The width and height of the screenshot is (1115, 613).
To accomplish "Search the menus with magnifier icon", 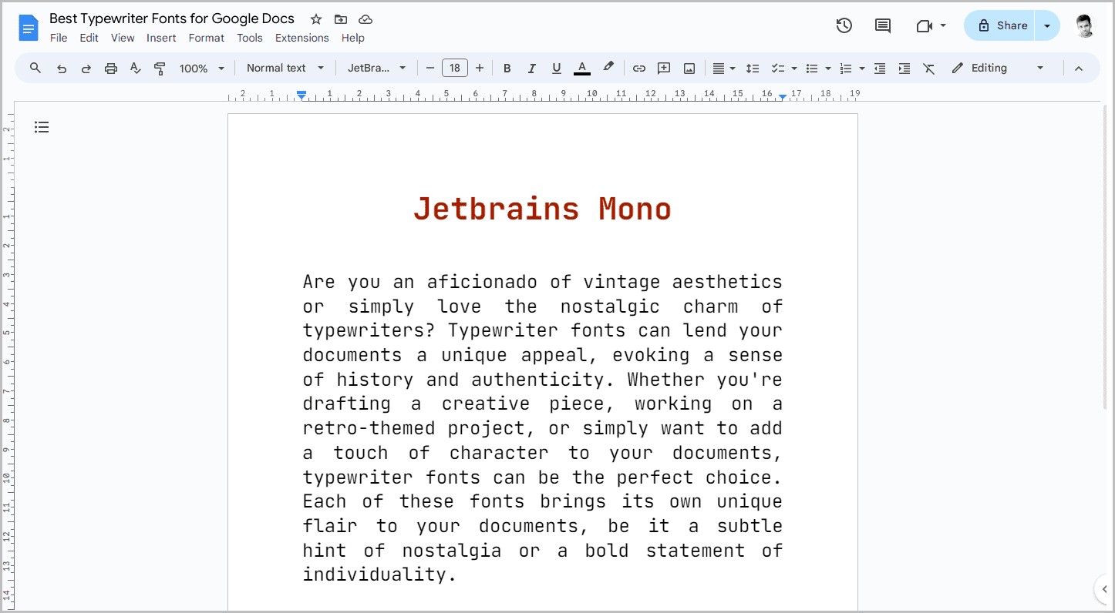I will [35, 68].
